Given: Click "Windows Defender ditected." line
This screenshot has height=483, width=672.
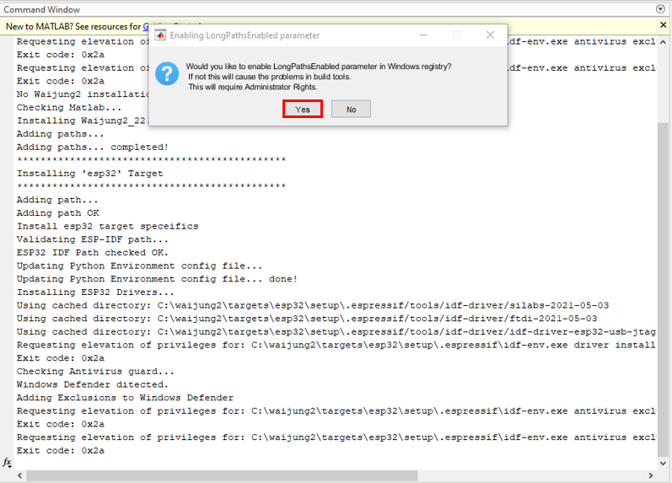Looking at the screenshot, I should pos(93,384).
